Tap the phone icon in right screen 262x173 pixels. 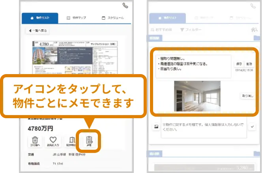(x=253, y=6)
